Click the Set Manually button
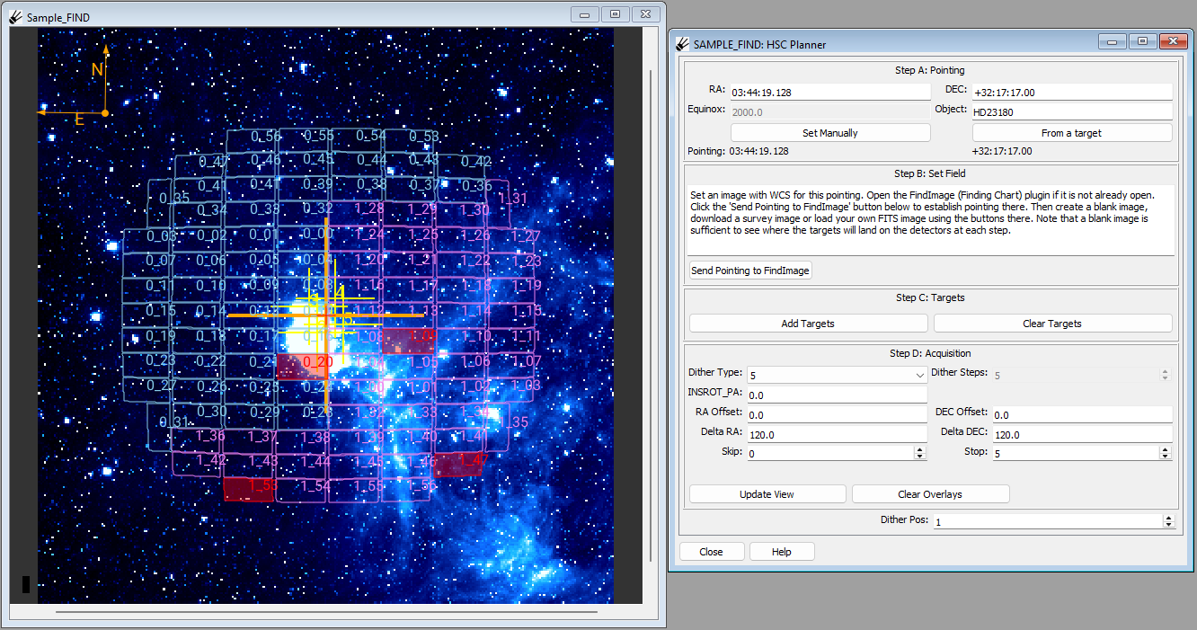Screen dimensions: 1197x630 (829, 133)
